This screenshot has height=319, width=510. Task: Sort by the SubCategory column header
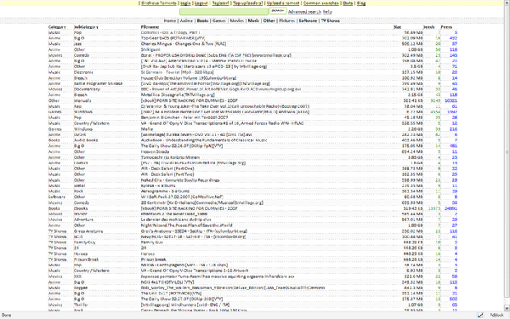[x=86, y=27]
